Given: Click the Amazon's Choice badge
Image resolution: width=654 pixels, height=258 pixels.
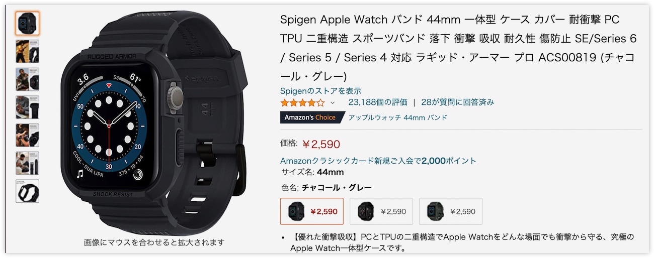Looking at the screenshot, I should (x=311, y=117).
